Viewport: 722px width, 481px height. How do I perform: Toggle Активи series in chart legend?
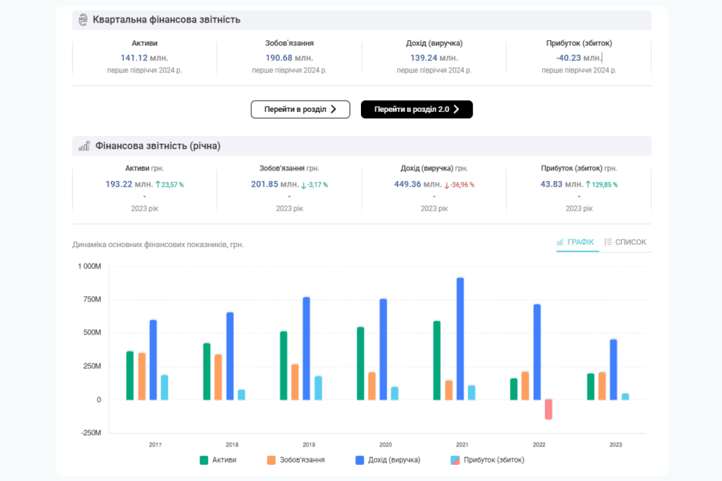pos(219,460)
